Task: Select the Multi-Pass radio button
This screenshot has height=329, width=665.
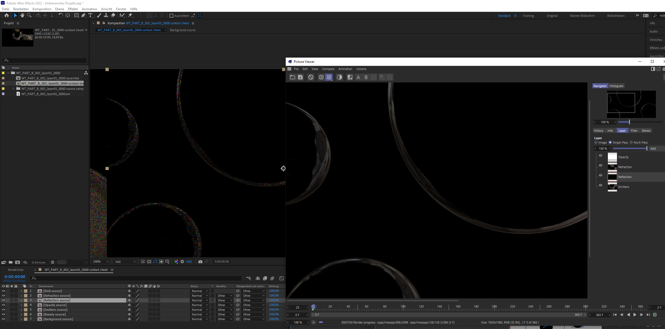Action: tap(631, 142)
